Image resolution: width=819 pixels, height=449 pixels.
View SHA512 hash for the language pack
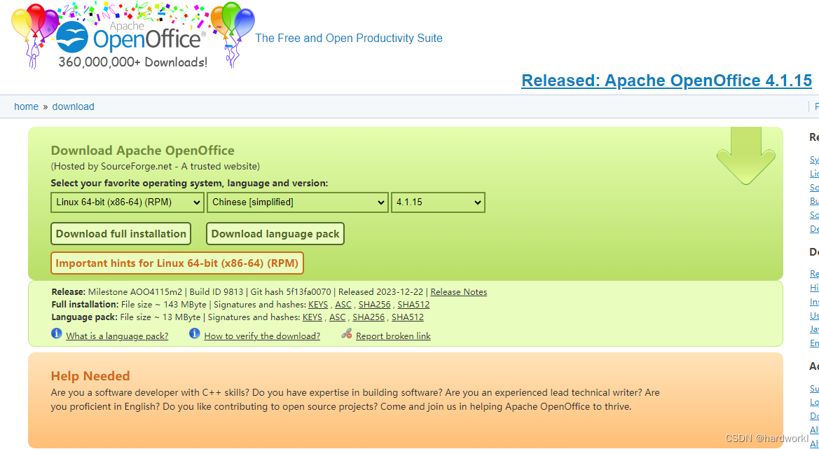(408, 317)
